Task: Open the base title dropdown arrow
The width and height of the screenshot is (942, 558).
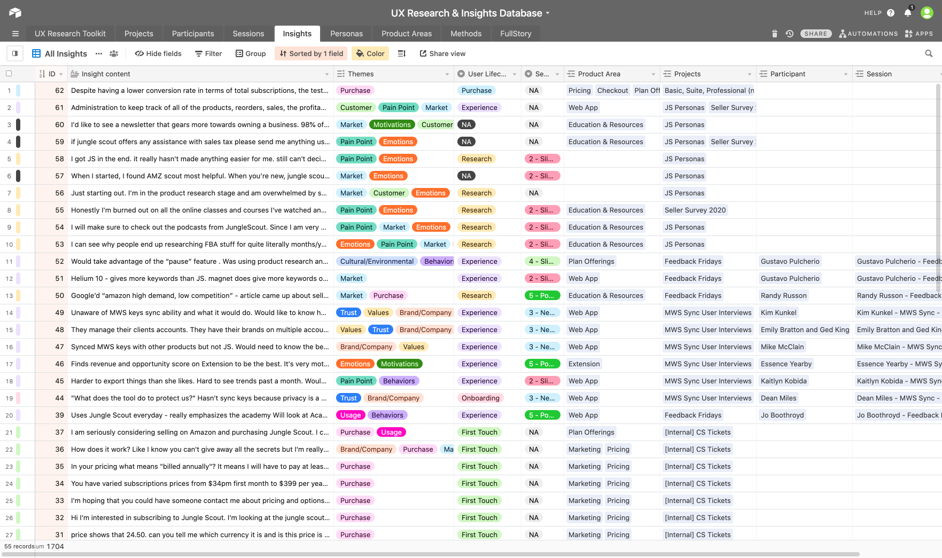Action: [548, 13]
